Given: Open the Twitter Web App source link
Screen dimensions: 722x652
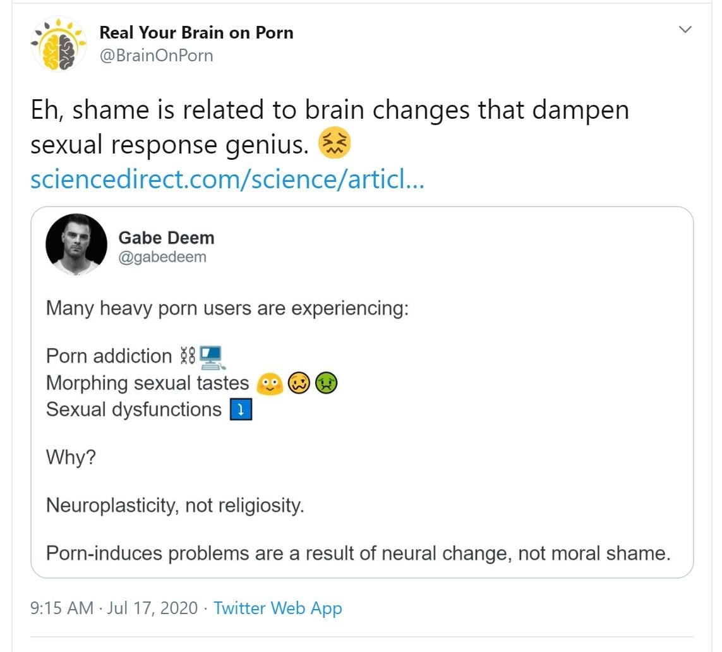Looking at the screenshot, I should pos(277,608).
